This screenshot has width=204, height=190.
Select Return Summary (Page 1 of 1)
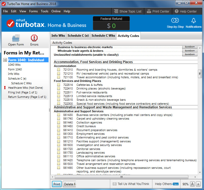[x=27, y=97]
